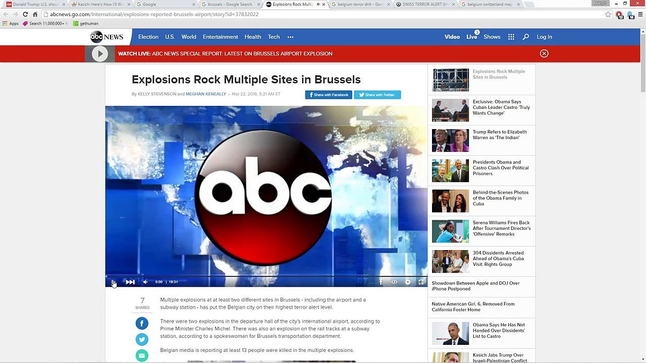
Task: Open the U.S. section
Action: (170, 37)
